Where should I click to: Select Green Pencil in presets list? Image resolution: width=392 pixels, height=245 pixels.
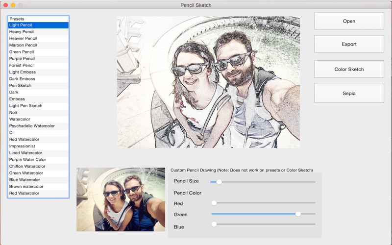[22, 52]
